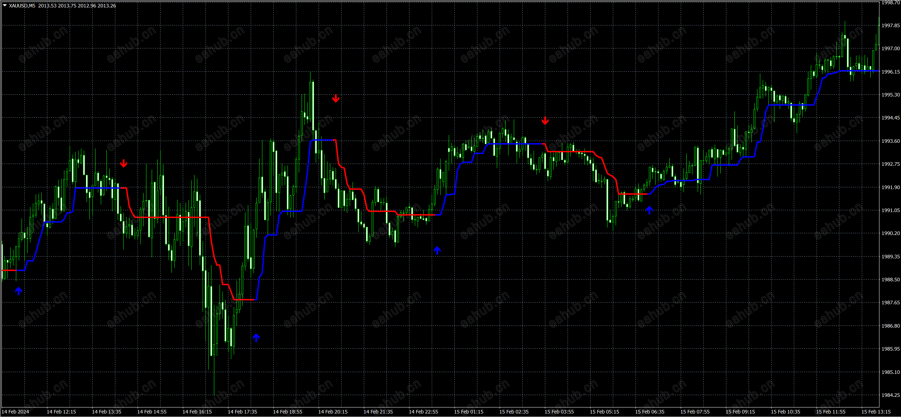
Task: Click the leftmost red sell arrow
Action: click(123, 163)
